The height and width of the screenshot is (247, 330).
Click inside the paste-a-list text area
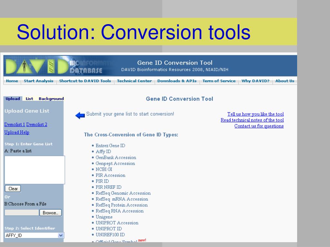(35, 170)
